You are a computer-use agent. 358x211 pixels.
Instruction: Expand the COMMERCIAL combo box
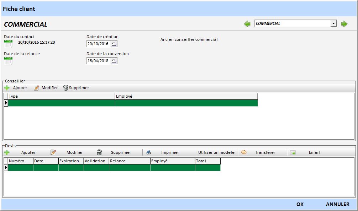pyautogui.click(x=333, y=23)
